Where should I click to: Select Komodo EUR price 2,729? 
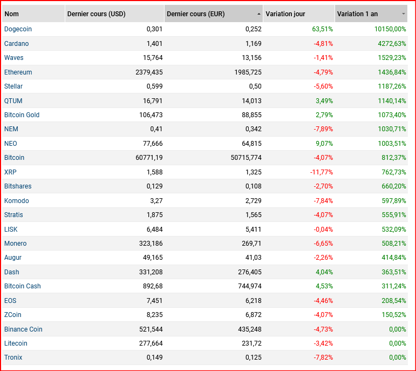click(x=254, y=201)
